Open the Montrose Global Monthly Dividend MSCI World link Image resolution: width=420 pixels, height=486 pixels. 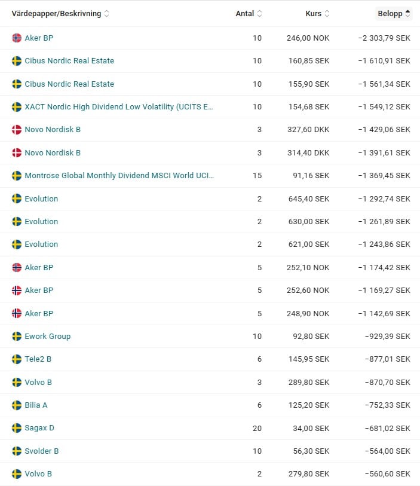(119, 176)
